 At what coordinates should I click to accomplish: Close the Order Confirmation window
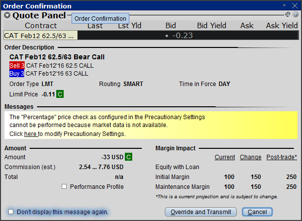click(x=295, y=5)
